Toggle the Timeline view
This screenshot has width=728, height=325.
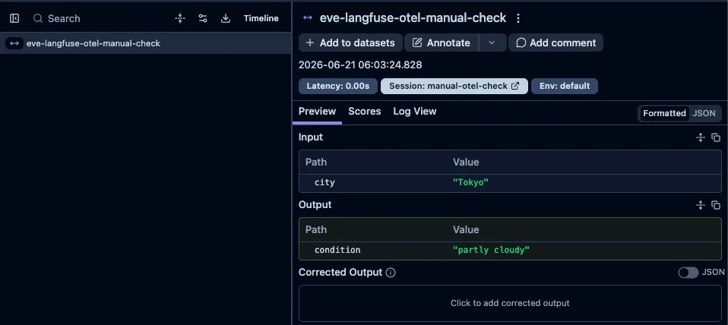tap(261, 18)
